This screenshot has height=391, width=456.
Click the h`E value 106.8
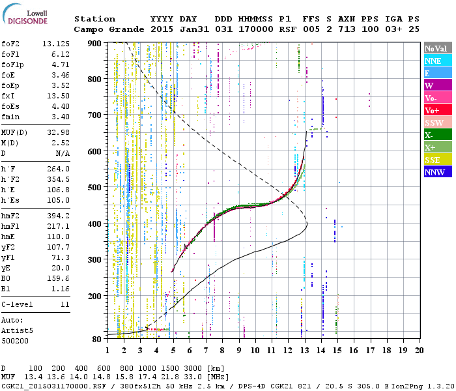click(58, 190)
